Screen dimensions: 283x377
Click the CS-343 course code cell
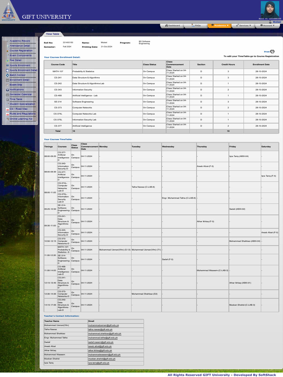pyautogui.click(x=58, y=90)
